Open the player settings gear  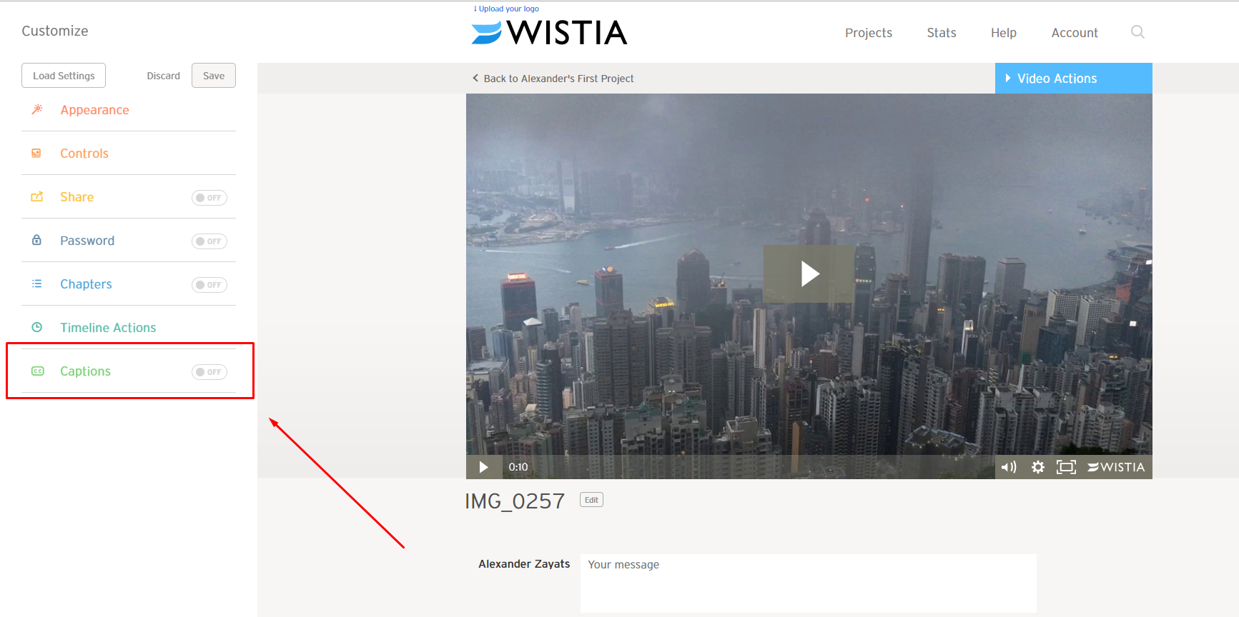pyautogui.click(x=1038, y=467)
